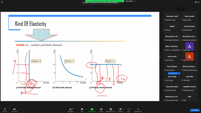Click the 'Elasticity = 1' label on graph

tap(69, 61)
